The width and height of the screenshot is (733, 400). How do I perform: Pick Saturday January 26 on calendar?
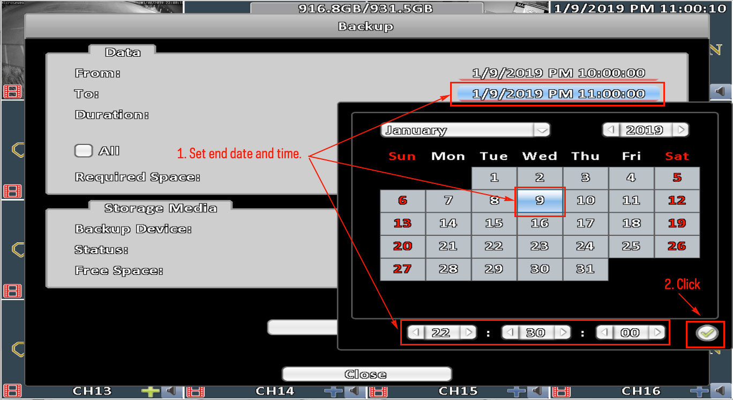(677, 246)
